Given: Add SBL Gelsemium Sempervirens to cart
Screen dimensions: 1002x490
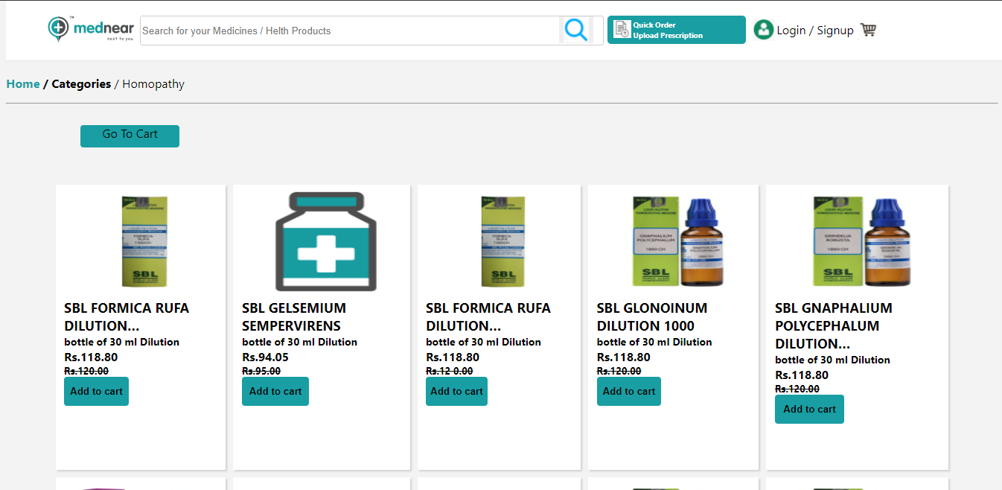Looking at the screenshot, I should tap(275, 391).
